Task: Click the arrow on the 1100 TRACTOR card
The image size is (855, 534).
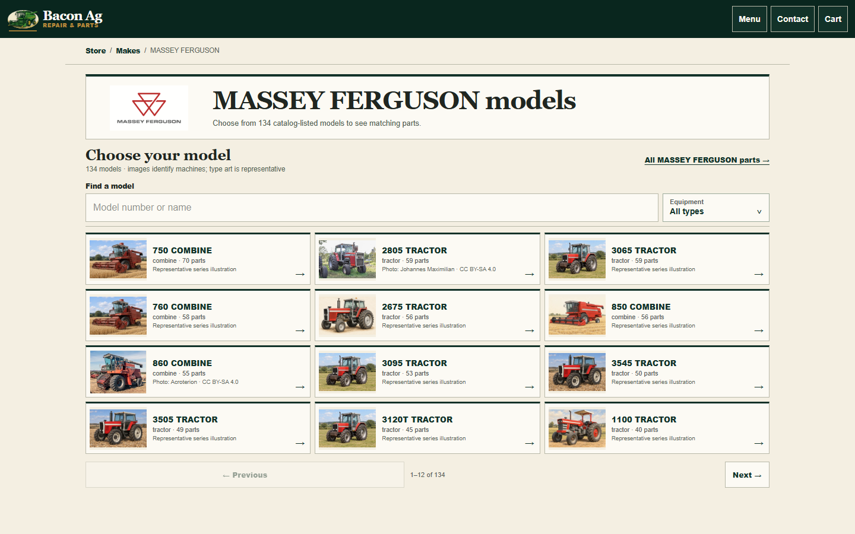Action: 759,443
